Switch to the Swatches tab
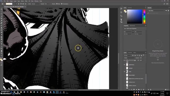 130,8
